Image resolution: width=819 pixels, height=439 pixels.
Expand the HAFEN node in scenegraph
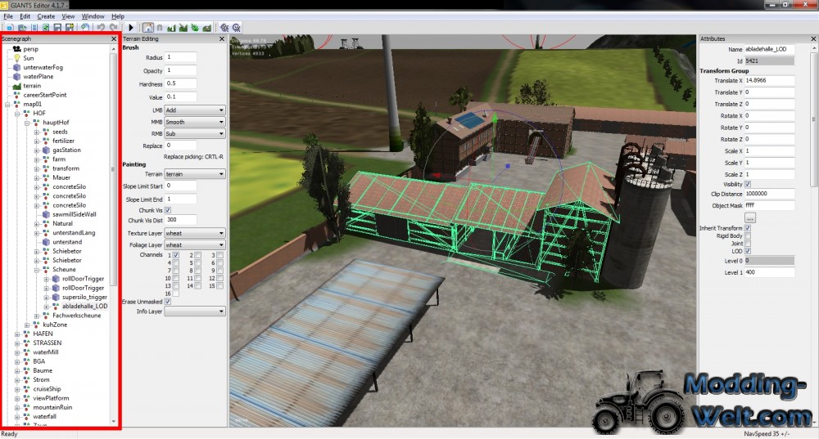16,334
